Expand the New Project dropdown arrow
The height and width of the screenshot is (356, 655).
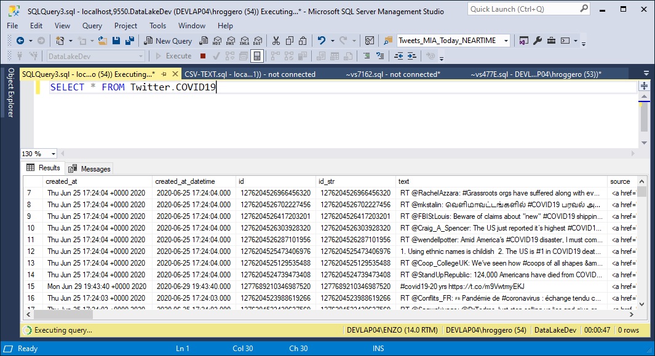point(70,41)
